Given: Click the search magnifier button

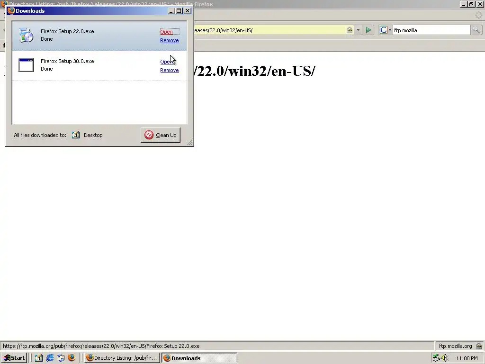Looking at the screenshot, I should point(476,30).
